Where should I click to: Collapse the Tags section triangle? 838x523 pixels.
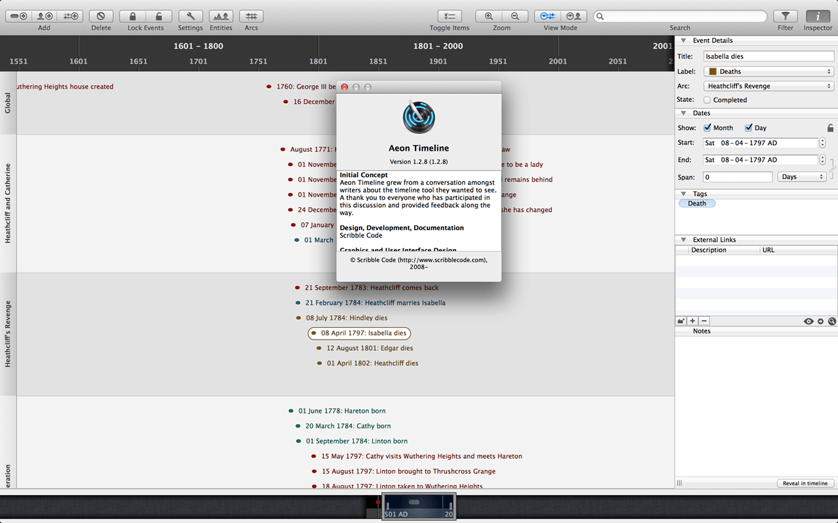click(682, 194)
